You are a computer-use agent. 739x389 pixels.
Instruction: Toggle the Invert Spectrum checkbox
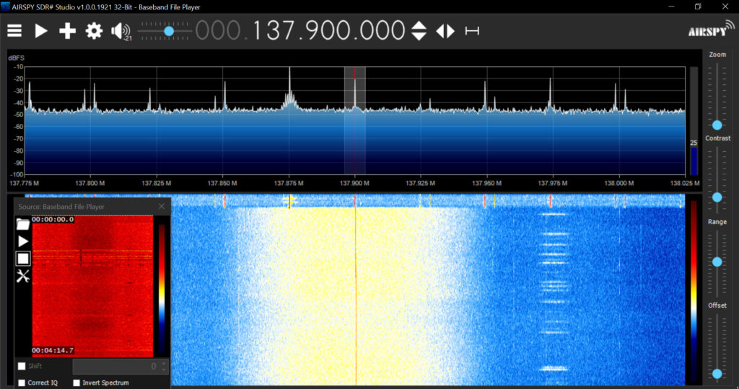click(x=77, y=383)
